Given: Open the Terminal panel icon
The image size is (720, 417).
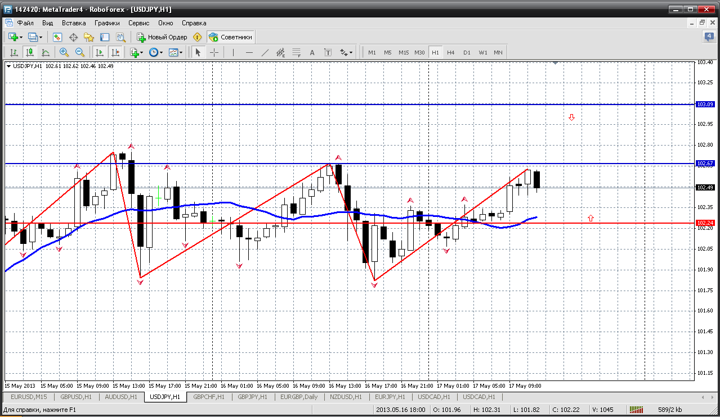Looking at the screenshot, I should pyautogui.click(x=105, y=37).
